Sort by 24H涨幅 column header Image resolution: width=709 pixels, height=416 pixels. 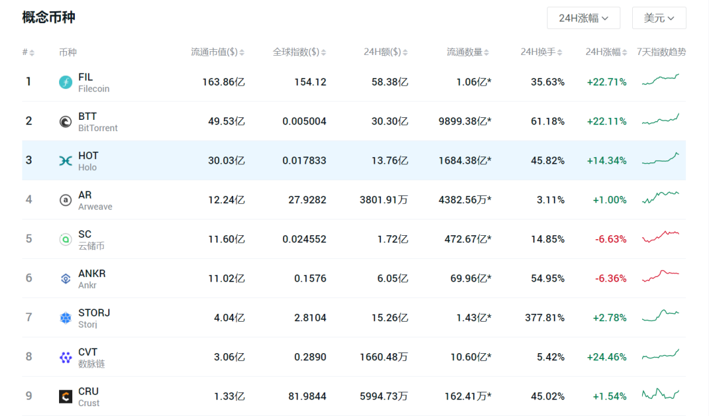click(x=607, y=52)
